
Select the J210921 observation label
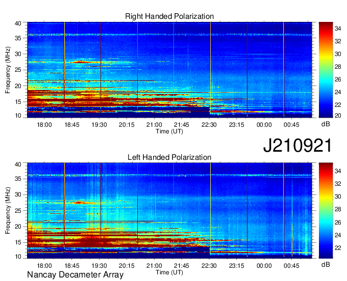[x=298, y=145]
